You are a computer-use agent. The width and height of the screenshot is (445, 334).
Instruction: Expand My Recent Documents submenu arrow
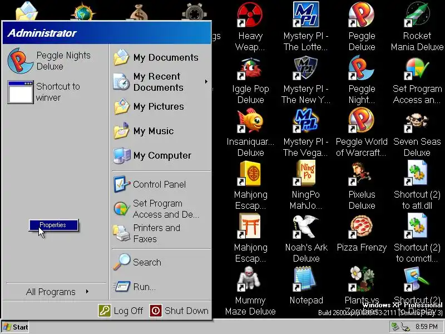point(206,82)
